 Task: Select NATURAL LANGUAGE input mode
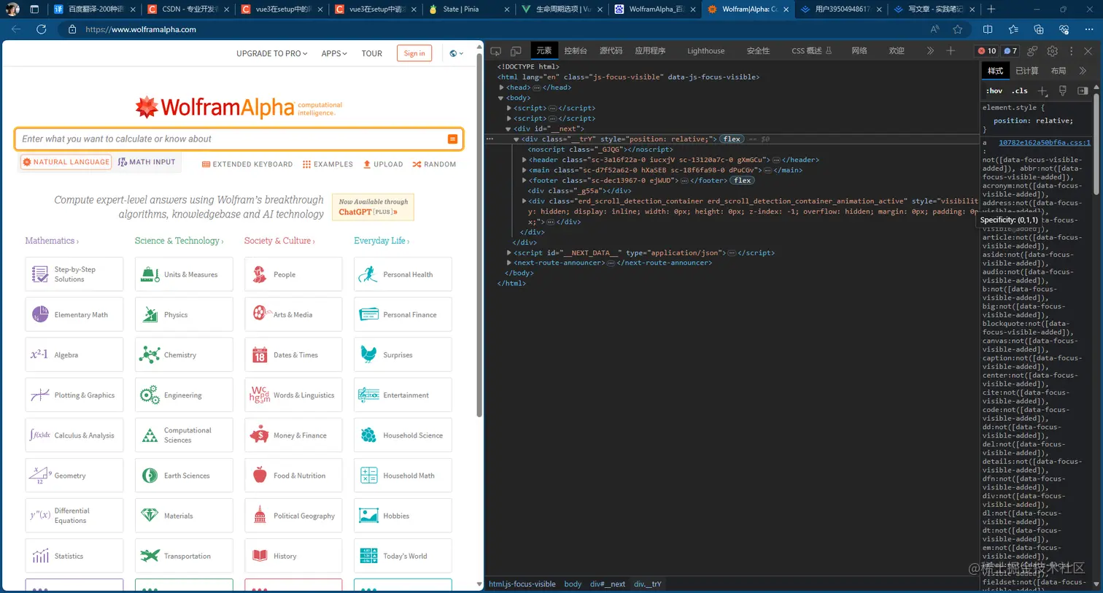click(66, 162)
